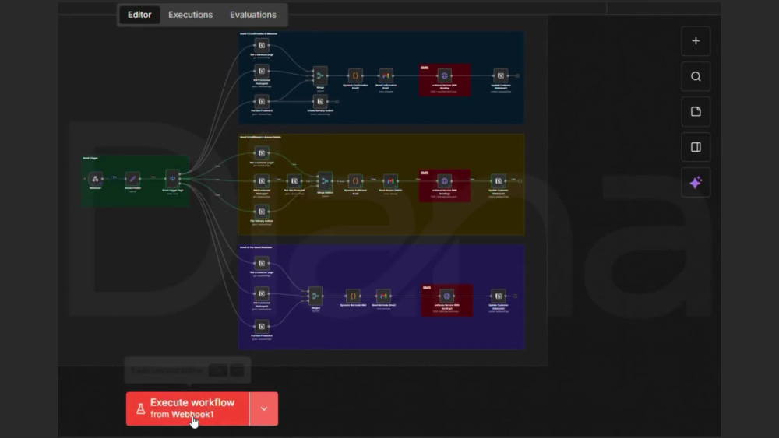
Task: Click plus connector after Create Delivery Subset
Action: [337, 102]
